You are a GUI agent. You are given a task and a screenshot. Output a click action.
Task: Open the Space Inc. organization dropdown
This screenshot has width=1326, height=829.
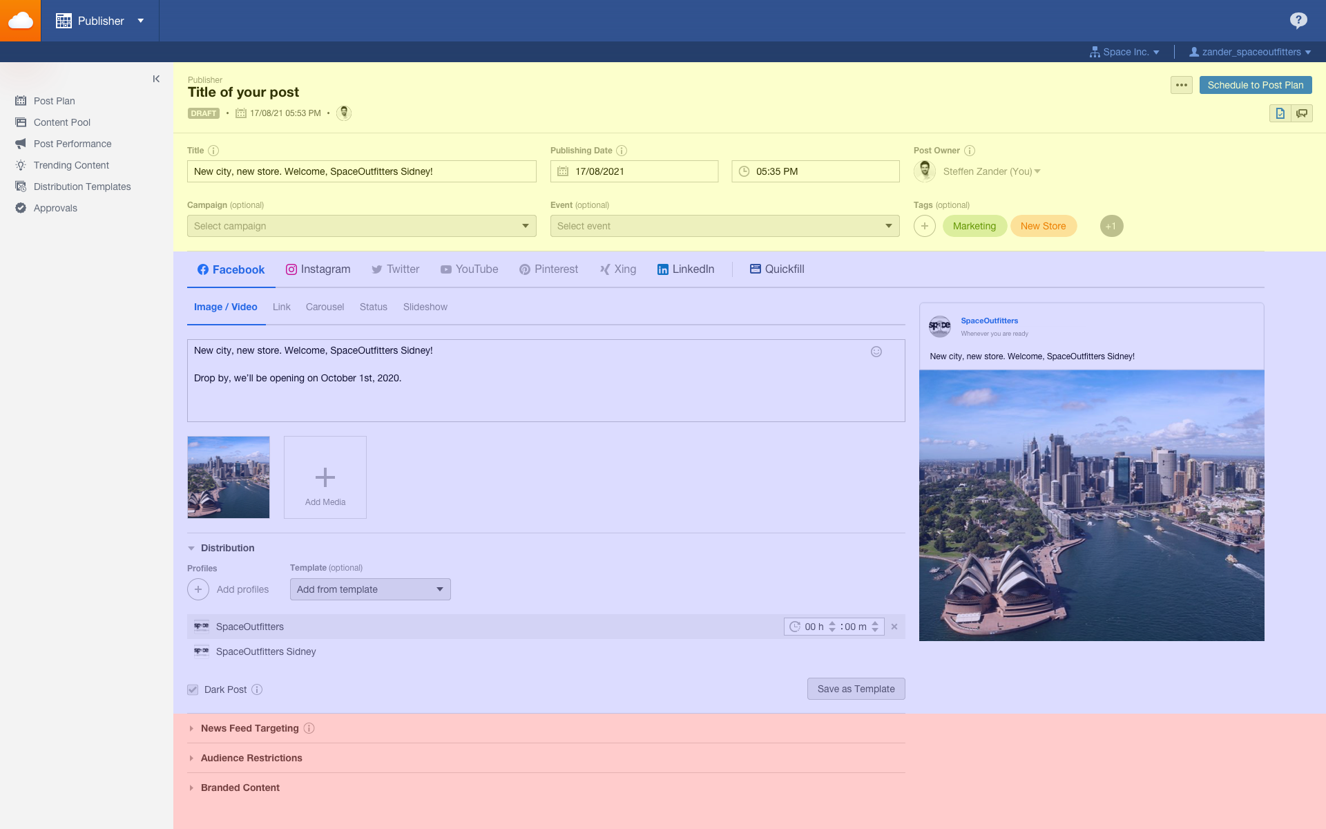[x=1124, y=52]
